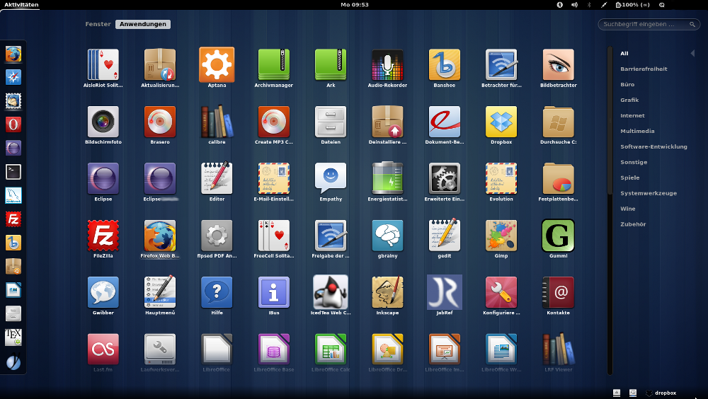Show the Büro category
708x399 pixels.
point(627,84)
